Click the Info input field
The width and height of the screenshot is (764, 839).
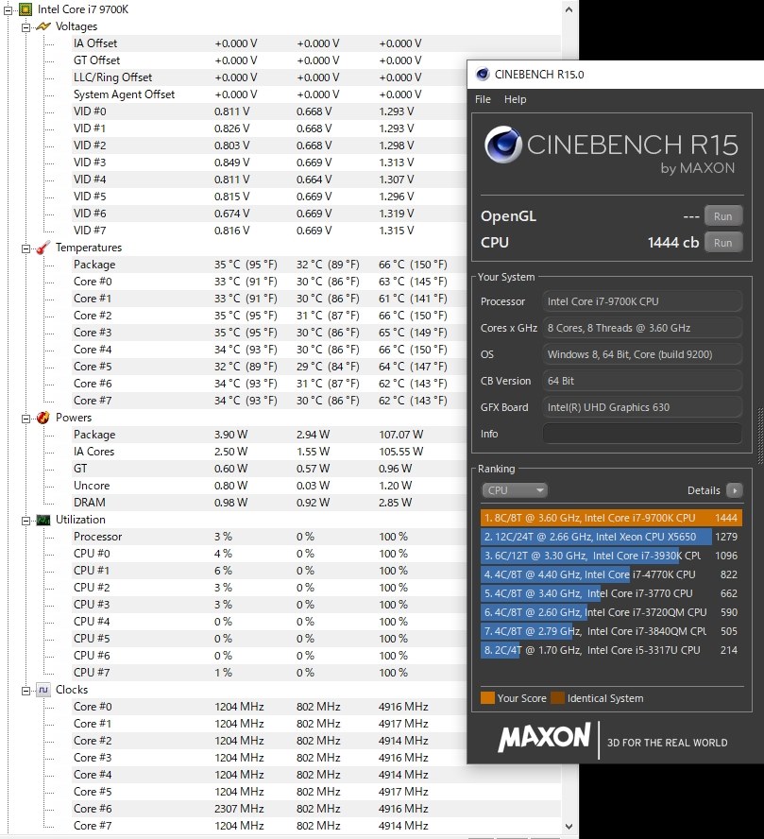(x=642, y=434)
